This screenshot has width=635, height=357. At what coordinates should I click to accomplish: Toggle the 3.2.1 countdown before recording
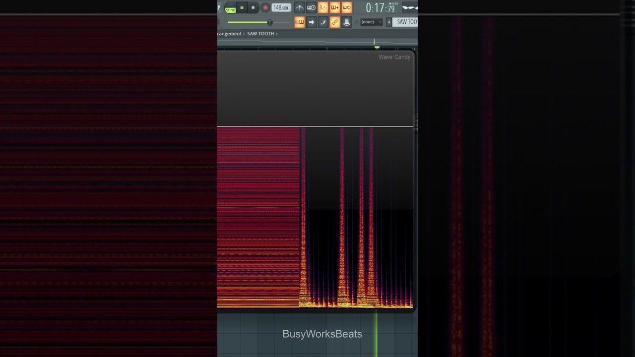323,7
